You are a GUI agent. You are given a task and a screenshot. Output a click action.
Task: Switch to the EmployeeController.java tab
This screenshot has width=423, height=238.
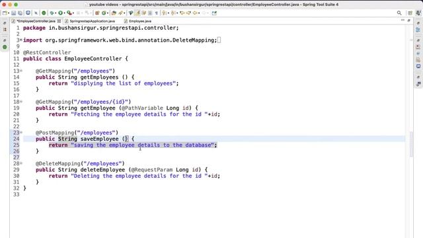36,20
